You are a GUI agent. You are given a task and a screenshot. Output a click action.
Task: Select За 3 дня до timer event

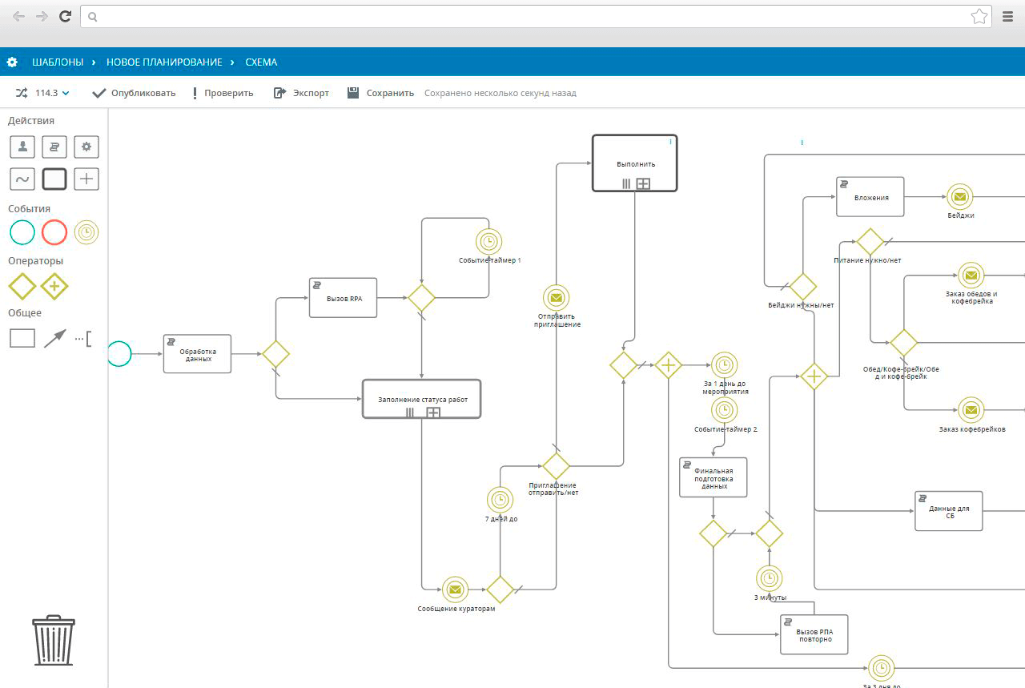[881, 668]
